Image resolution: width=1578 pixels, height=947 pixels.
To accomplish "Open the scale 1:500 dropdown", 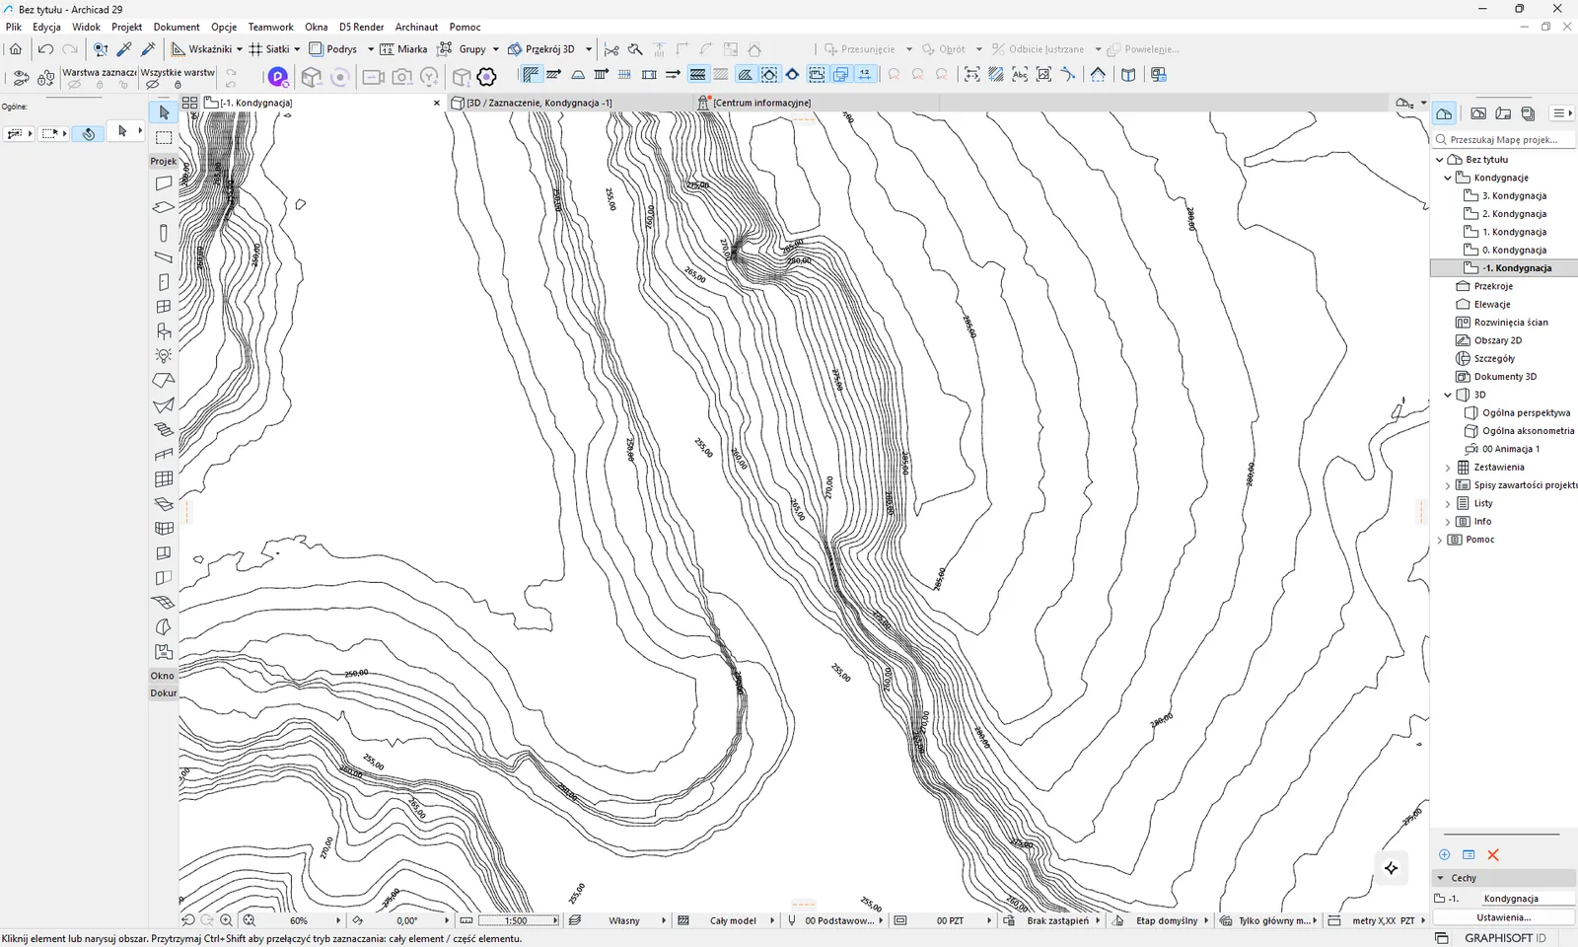I will click(520, 920).
